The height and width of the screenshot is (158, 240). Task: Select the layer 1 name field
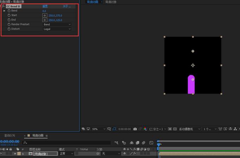(45, 153)
